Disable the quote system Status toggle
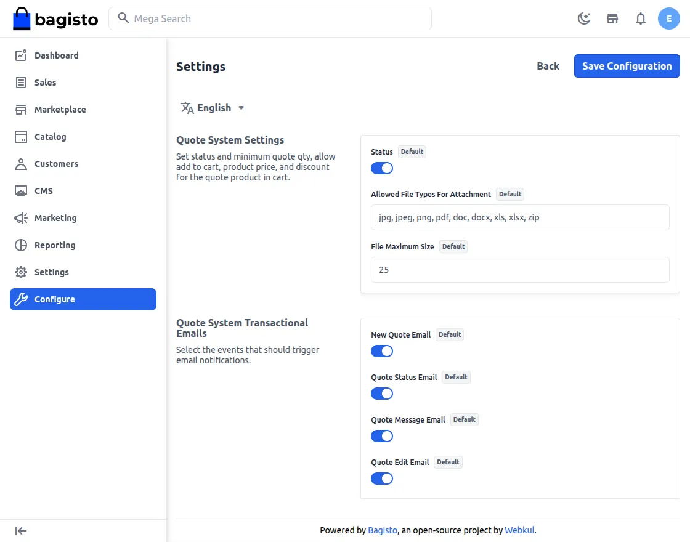Image resolution: width=690 pixels, height=542 pixels. pos(381,168)
